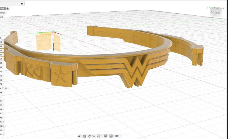Click the Grid and Snaps icon
Image resolution: width=228 pixels, height=139 pixels.
coord(111,136)
